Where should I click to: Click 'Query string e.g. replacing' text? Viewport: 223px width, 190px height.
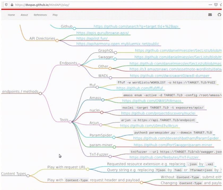(130, 170)
